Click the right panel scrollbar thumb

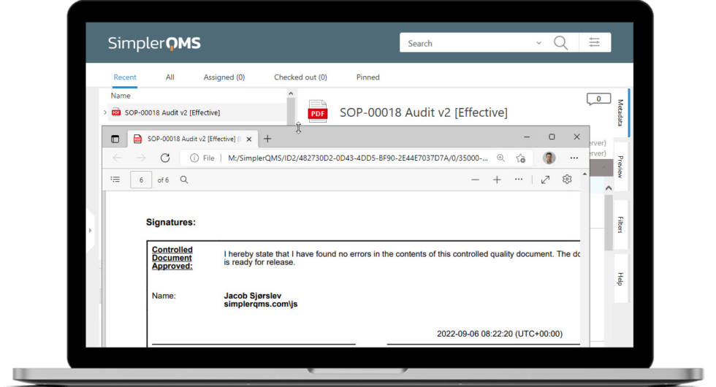609,223
